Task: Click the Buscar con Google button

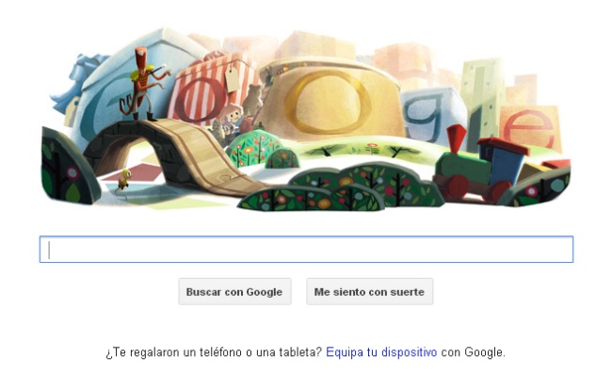Action: (235, 291)
